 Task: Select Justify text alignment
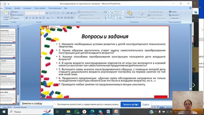(x=68, y=18)
